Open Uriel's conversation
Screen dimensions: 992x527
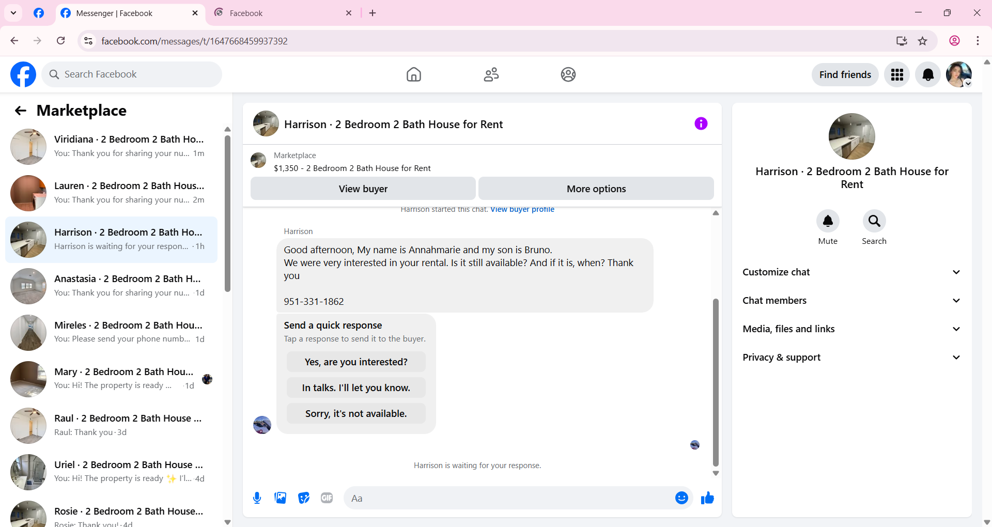point(111,472)
